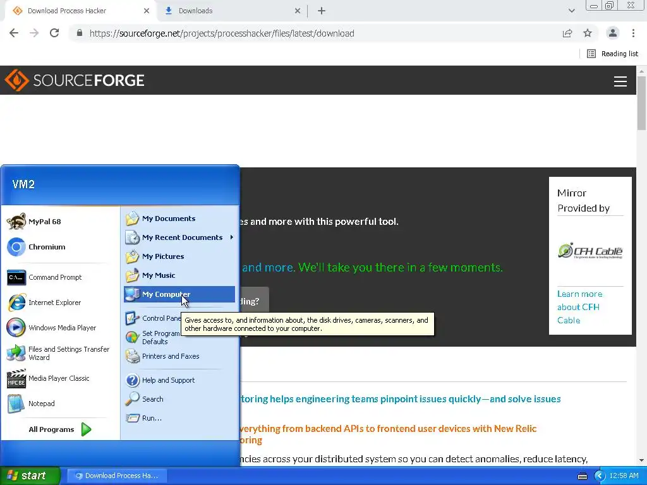Click the SourceForge logo
Screen dimensions: 647x485
click(75, 80)
